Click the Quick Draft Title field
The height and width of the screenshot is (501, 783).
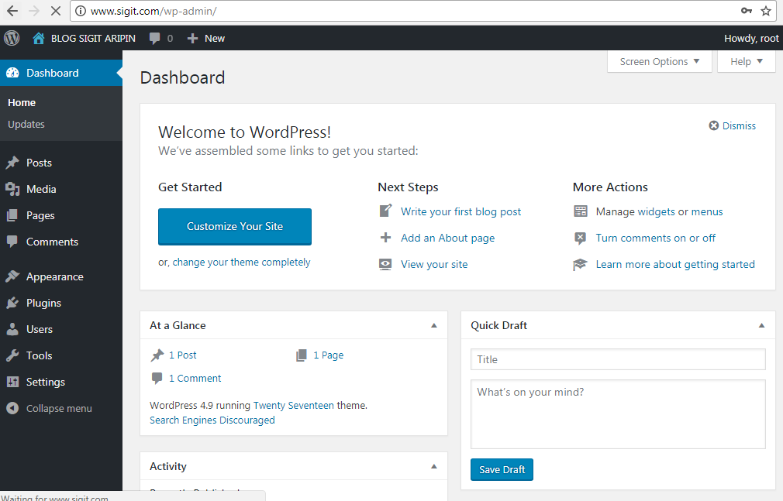coord(618,359)
